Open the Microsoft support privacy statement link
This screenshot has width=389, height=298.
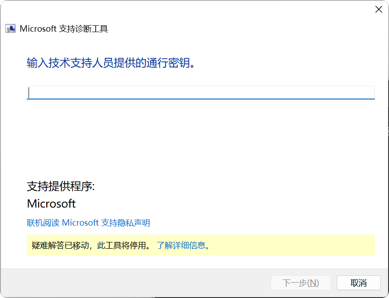coord(88,223)
